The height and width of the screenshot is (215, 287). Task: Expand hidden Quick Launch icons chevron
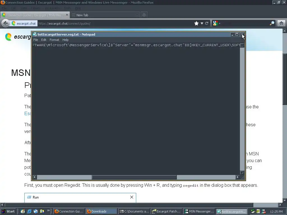(48, 211)
